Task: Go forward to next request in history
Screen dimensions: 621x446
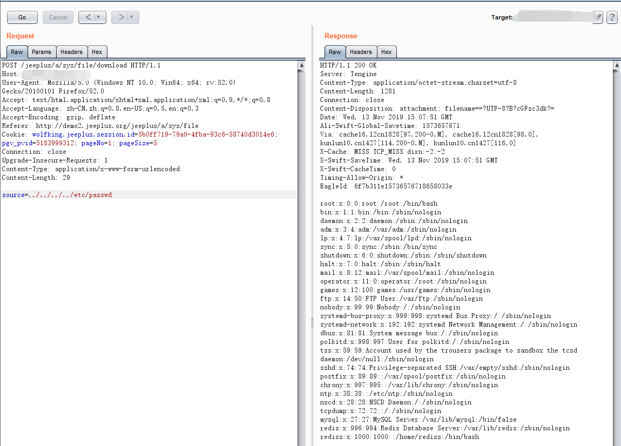Action: pyautogui.click(x=121, y=17)
